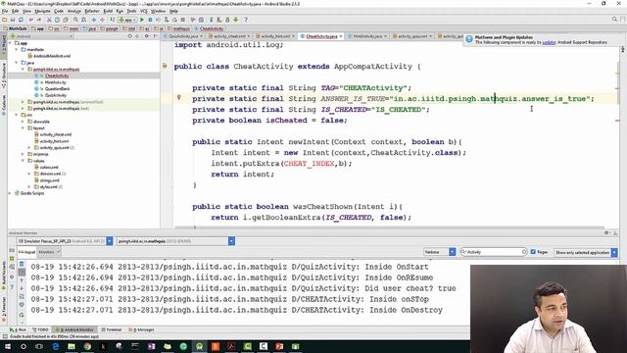The width and height of the screenshot is (627, 353).
Task: Open the emulator device dropdown
Action: point(65,241)
